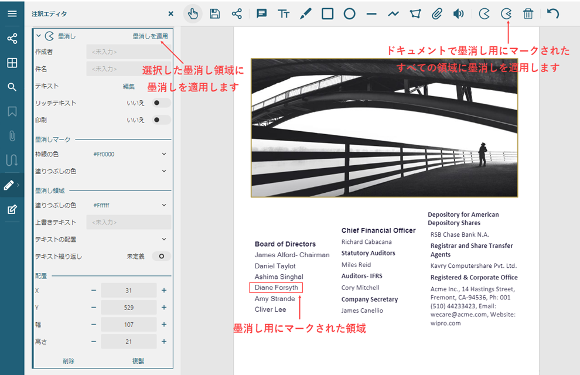Click 墨消しを適用 link
The width and height of the screenshot is (580, 375).
150,36
